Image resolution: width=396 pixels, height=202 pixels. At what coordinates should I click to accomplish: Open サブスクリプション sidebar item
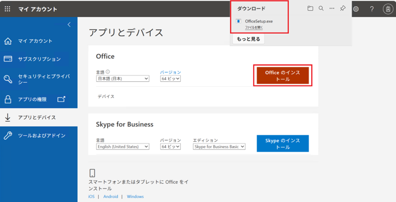39,59
